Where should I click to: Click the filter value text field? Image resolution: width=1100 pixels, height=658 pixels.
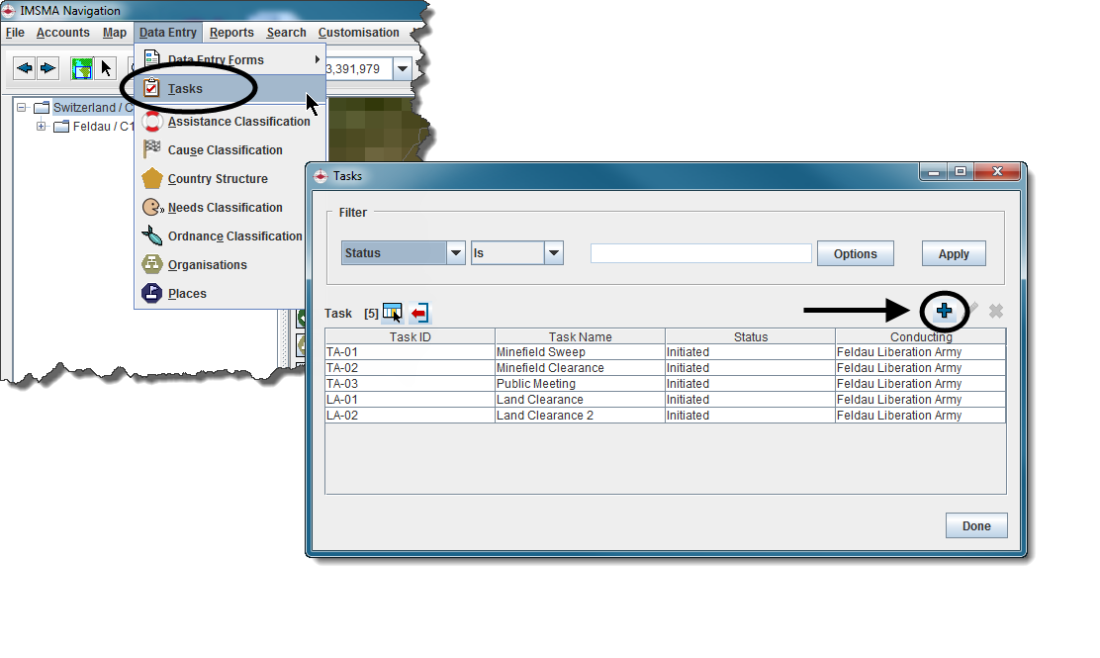tap(700, 253)
